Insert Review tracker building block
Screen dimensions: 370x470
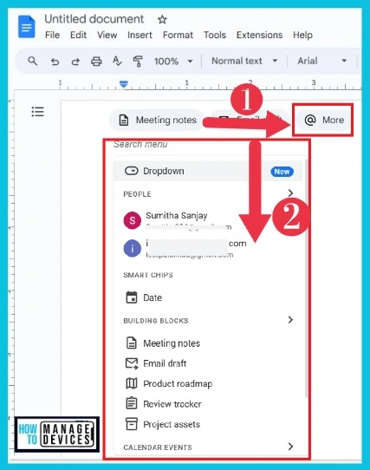pos(208,404)
